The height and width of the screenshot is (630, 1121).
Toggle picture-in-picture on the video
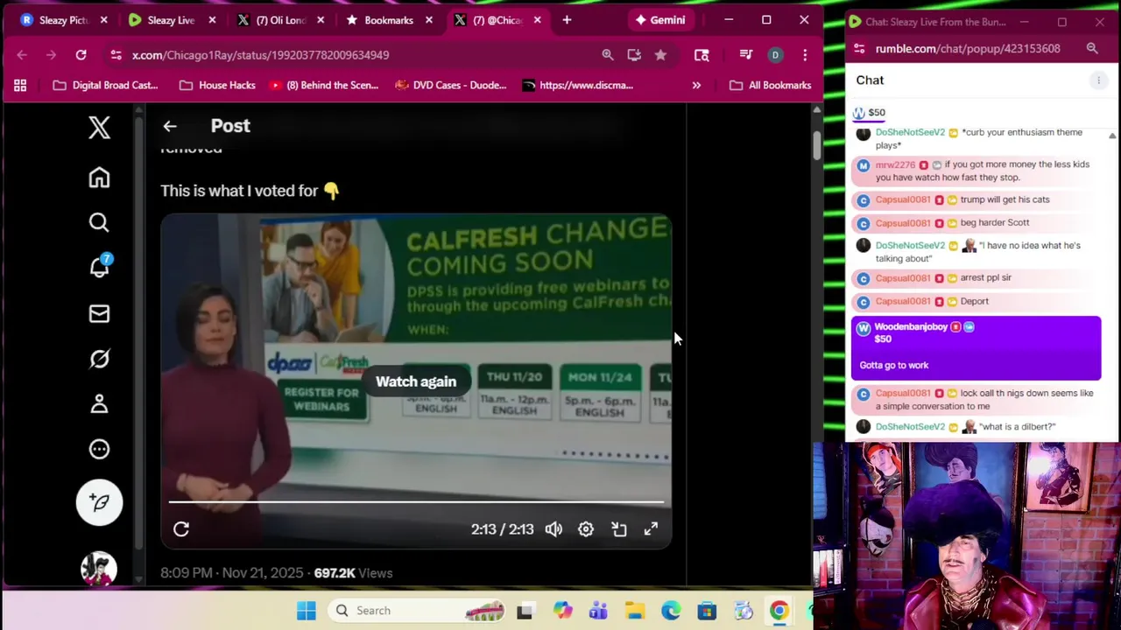point(619,529)
